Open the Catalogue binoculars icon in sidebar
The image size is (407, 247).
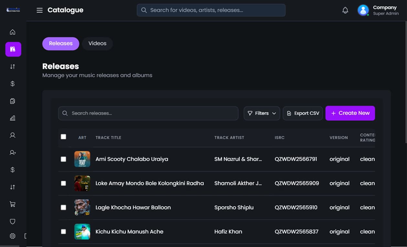12,49
